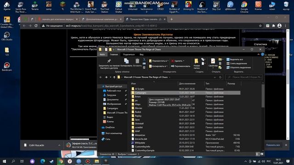Click the Explorer search box

[244, 77]
